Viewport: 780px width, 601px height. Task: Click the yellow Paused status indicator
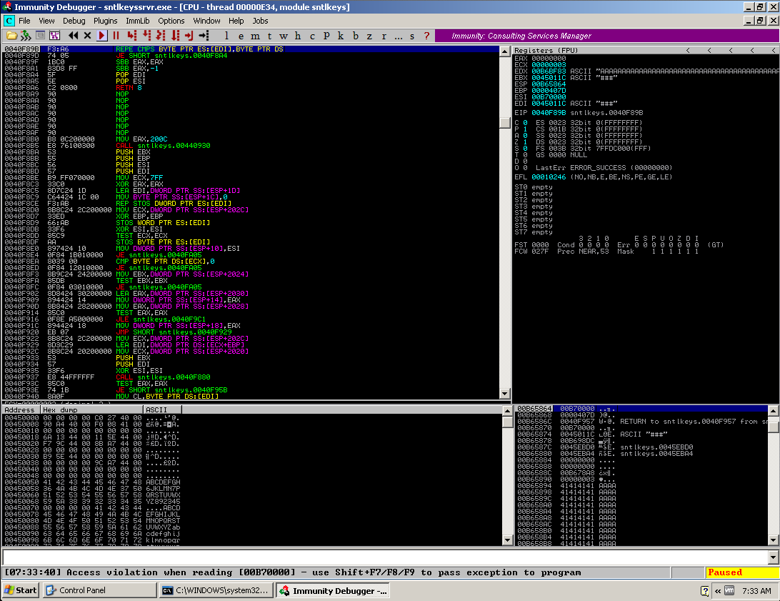(x=742, y=572)
